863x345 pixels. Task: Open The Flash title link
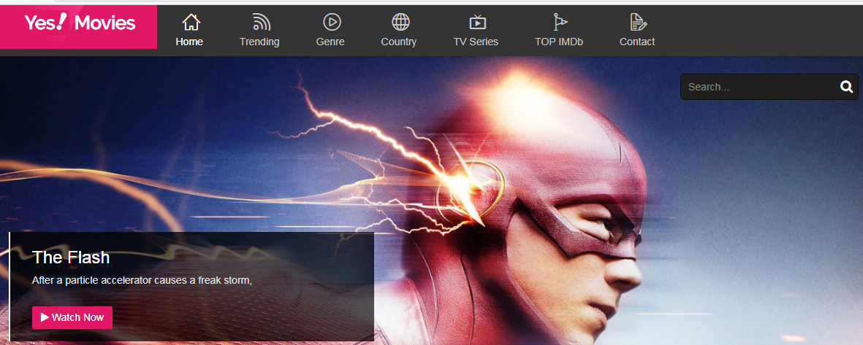point(71,257)
